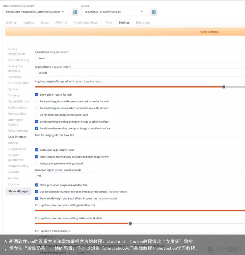Screen dimensions: 245x255
Task: Refresh the SD VAE list
Action: (x=154, y=12)
